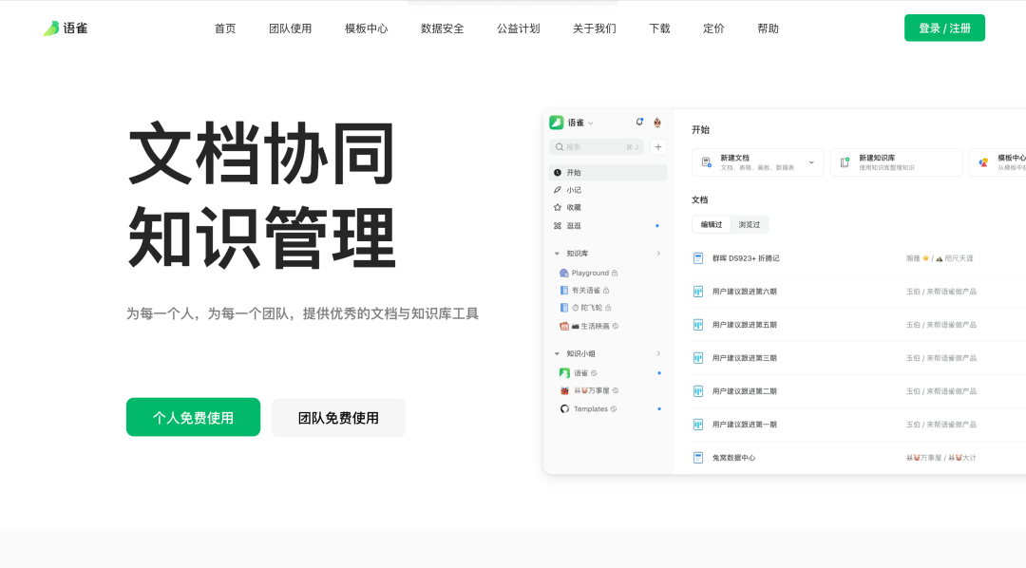The image size is (1026, 568).
Task: Click the book icon beside 有关语雀
Action: click(x=564, y=290)
